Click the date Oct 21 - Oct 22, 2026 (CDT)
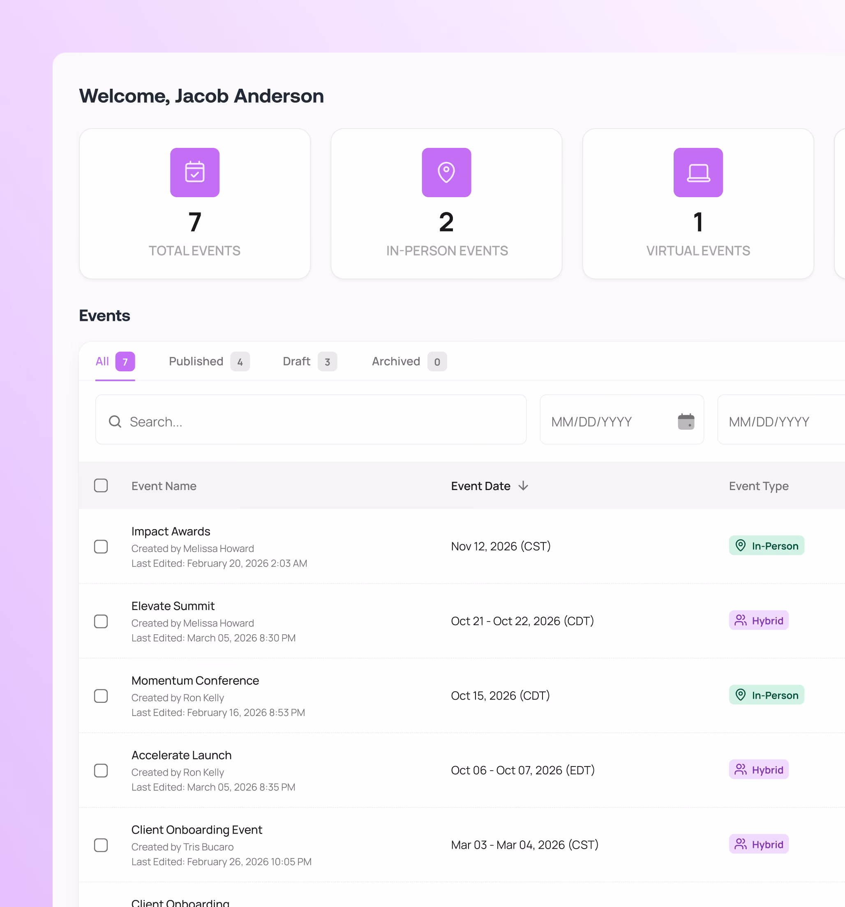Screen dimensions: 845x907 tap(522, 622)
